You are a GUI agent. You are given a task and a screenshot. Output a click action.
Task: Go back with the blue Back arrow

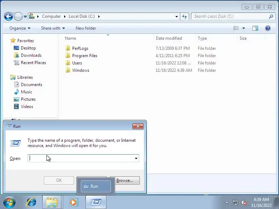pos(8,16)
